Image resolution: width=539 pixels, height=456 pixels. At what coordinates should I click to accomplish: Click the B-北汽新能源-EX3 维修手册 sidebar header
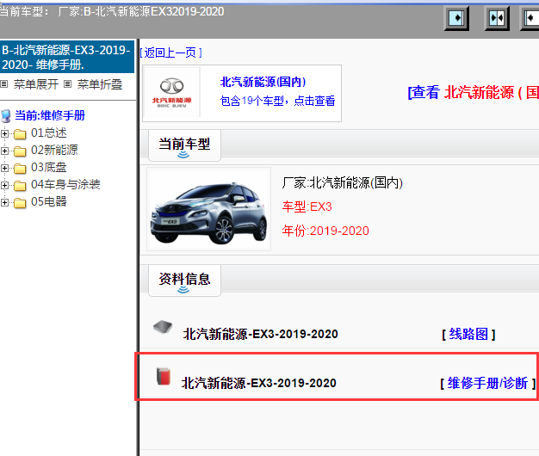67,57
